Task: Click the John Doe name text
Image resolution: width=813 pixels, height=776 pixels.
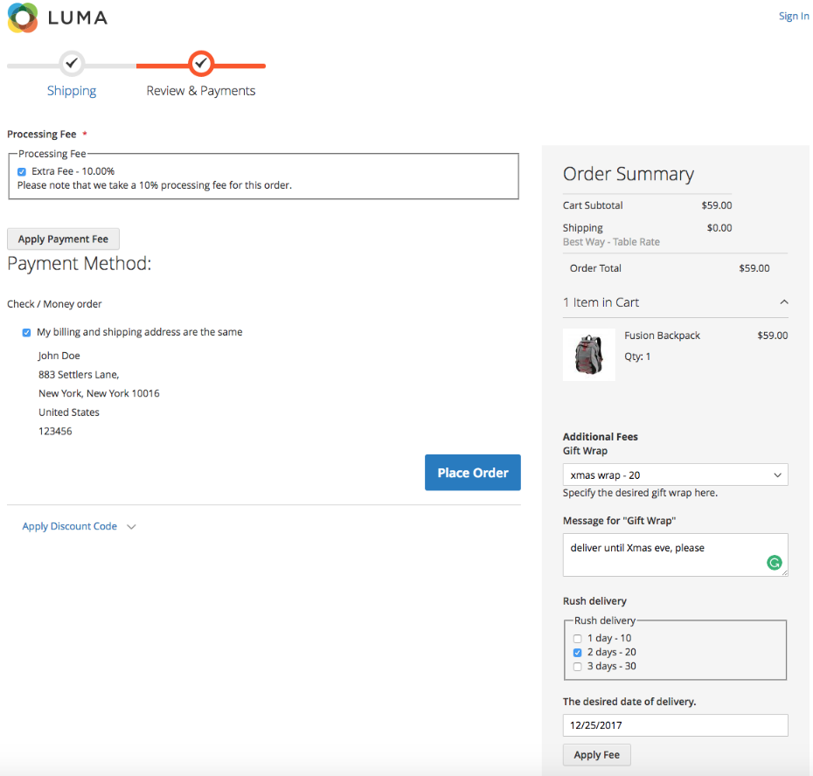Action: click(x=59, y=356)
